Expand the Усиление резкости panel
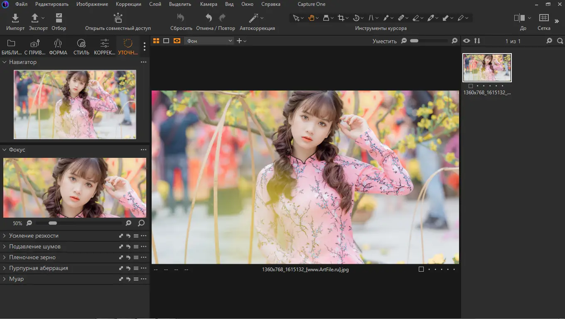565x319 pixels. [x=34, y=236]
